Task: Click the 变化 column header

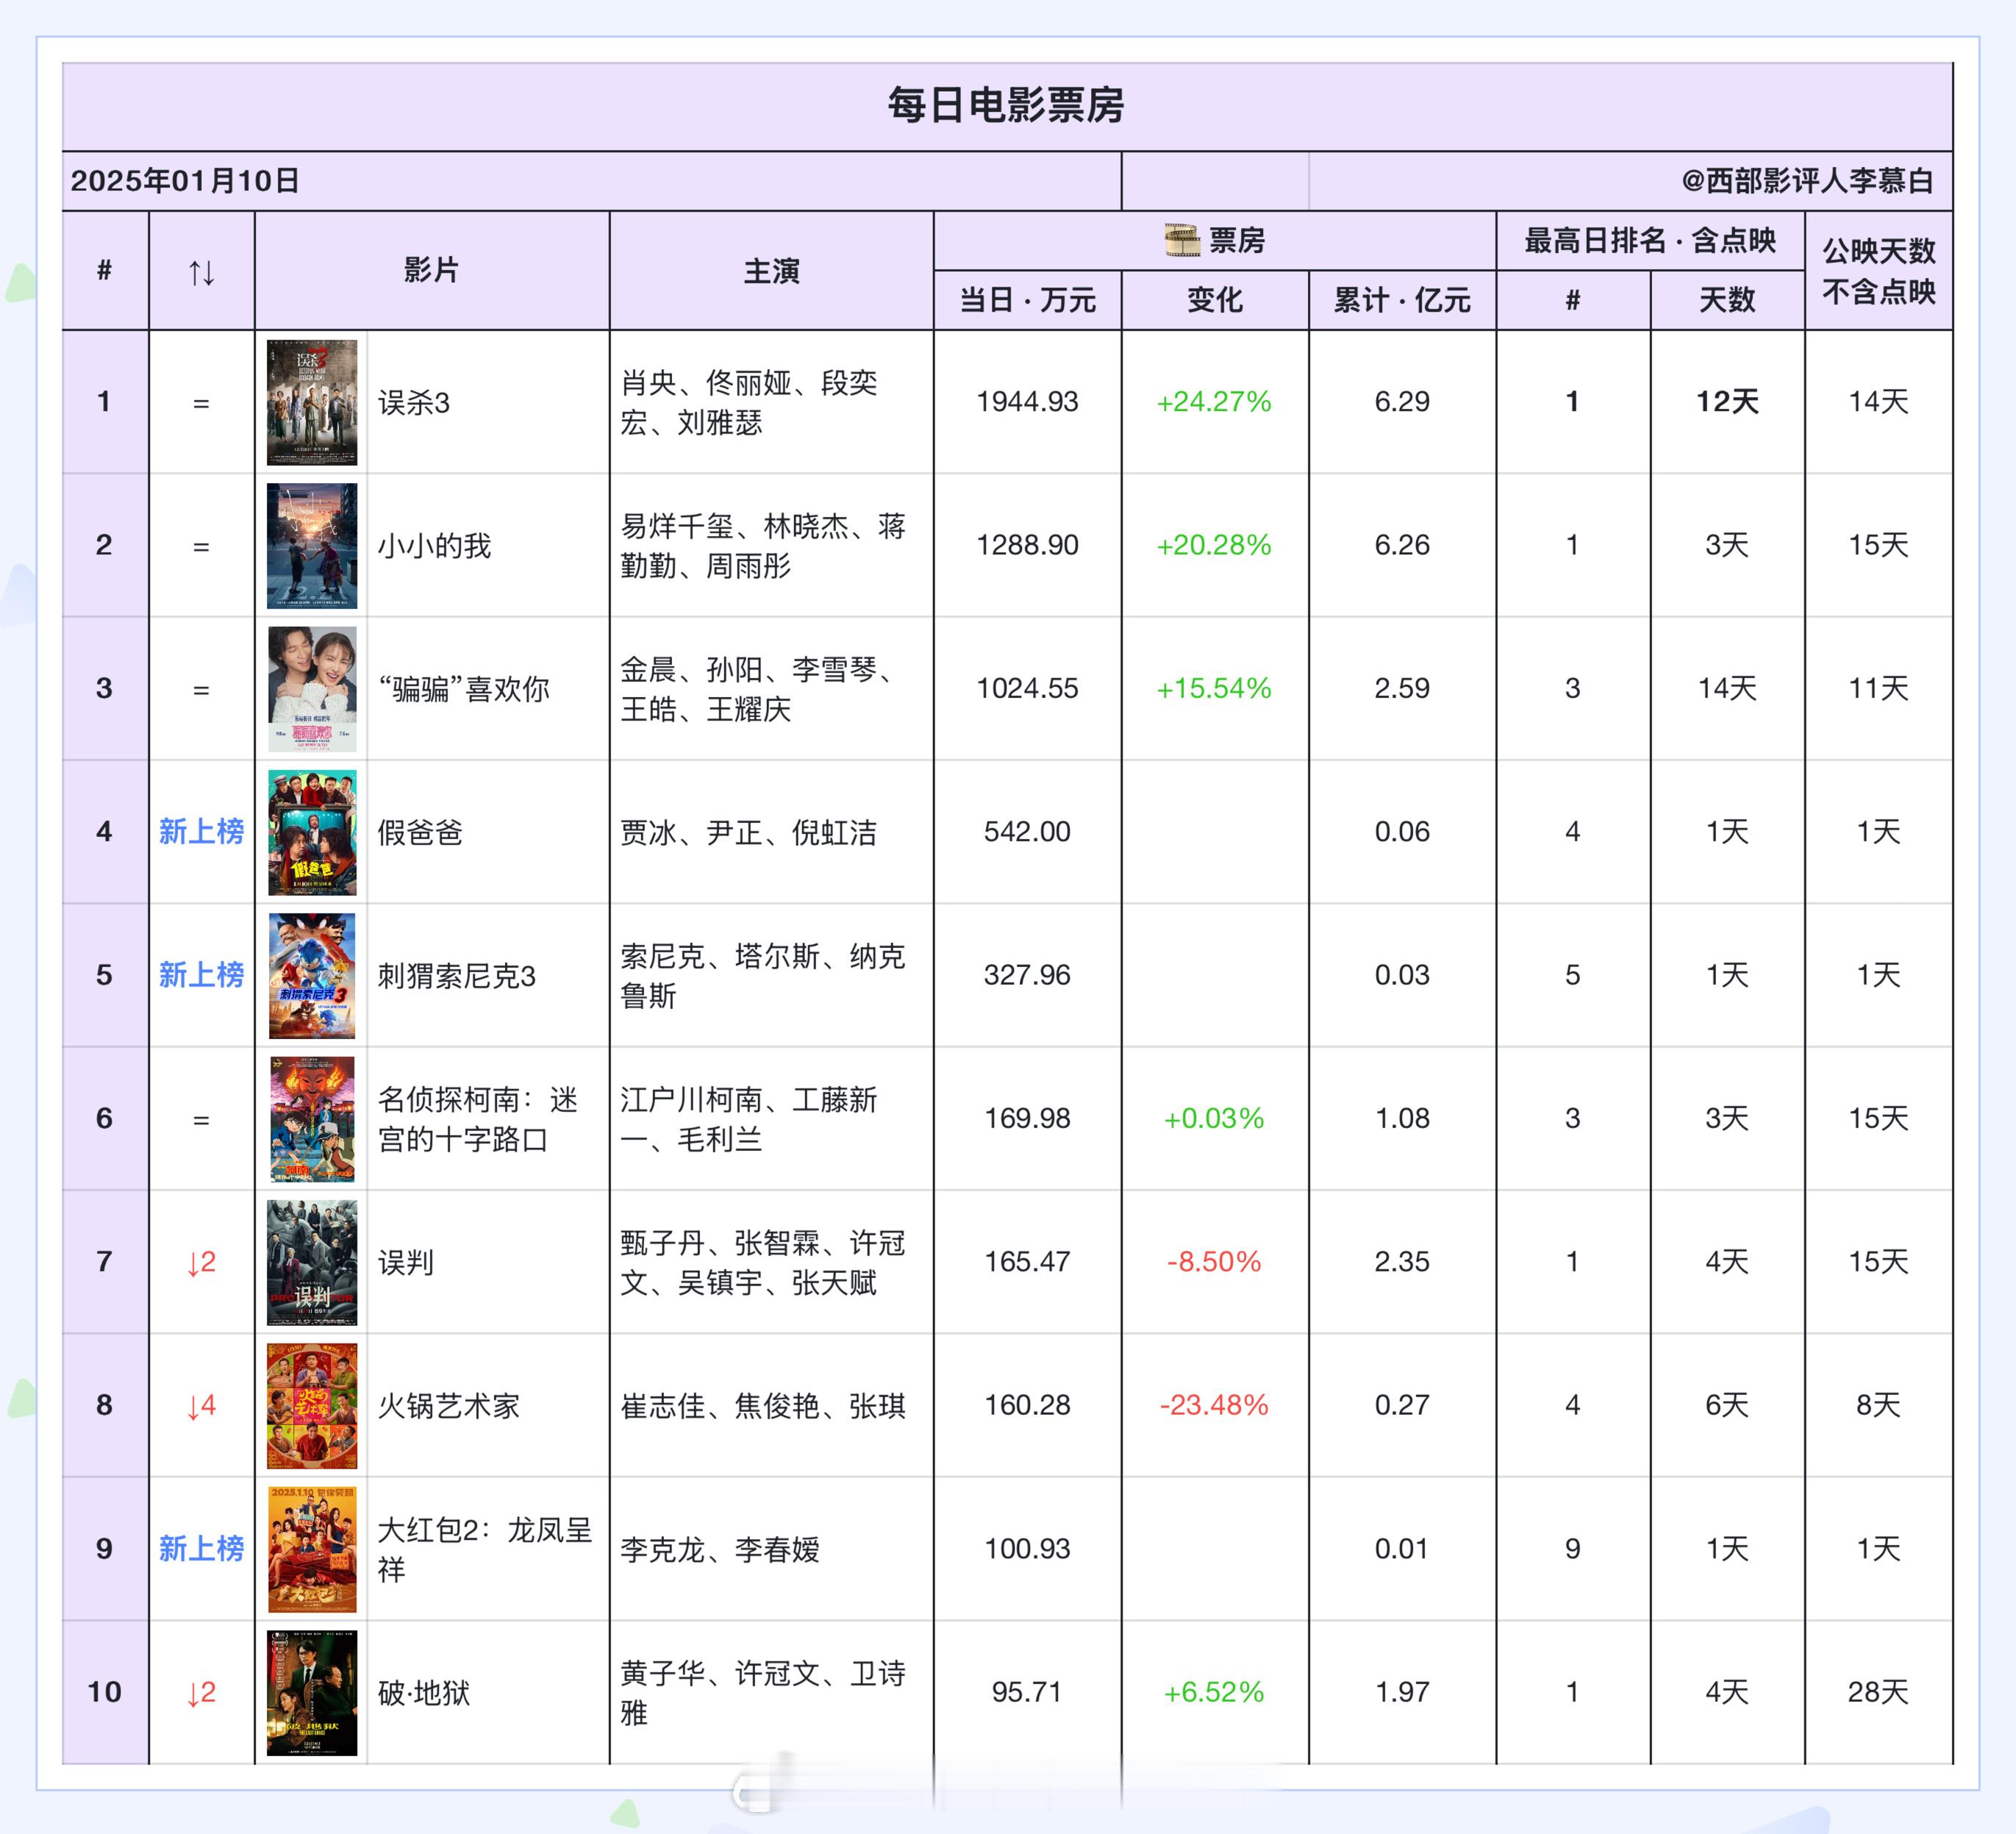Action: [x=1214, y=300]
